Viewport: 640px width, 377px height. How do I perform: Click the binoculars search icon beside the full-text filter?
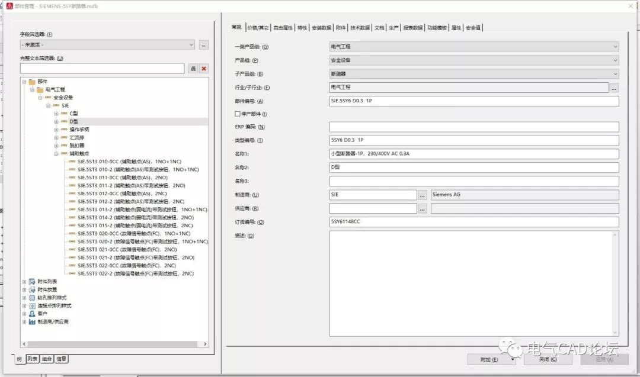click(x=193, y=69)
